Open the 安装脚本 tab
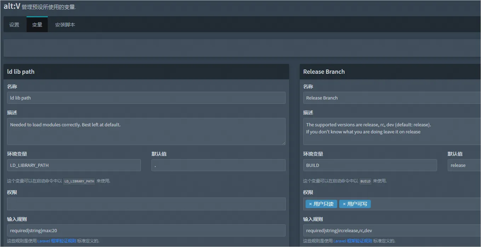This screenshot has width=481, height=247. [65, 25]
